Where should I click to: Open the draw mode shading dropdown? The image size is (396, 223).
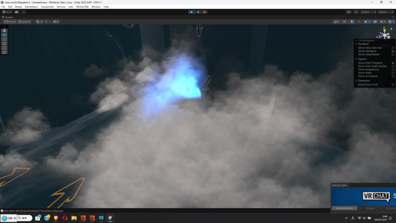[x=336, y=22]
